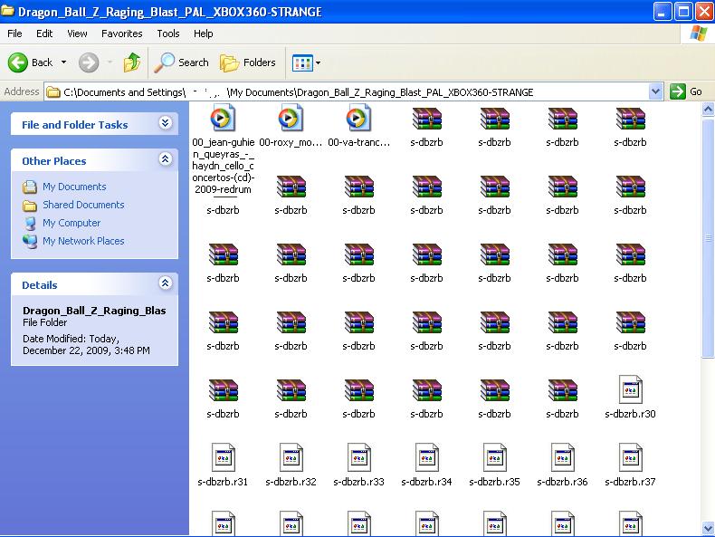Select the 00-roxy_mo... media file
The width and height of the screenshot is (715, 537).
[x=291, y=126]
